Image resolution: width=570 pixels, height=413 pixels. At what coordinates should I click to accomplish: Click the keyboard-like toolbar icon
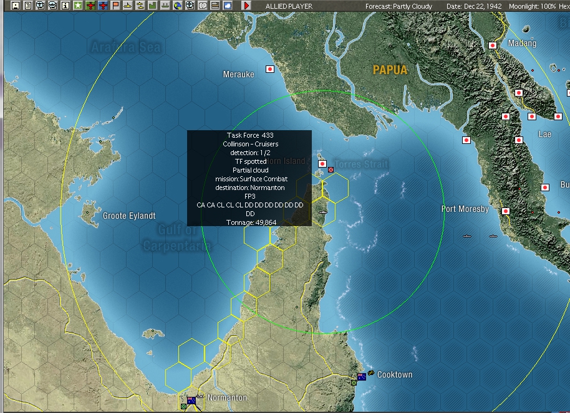pyautogui.click(x=215, y=6)
